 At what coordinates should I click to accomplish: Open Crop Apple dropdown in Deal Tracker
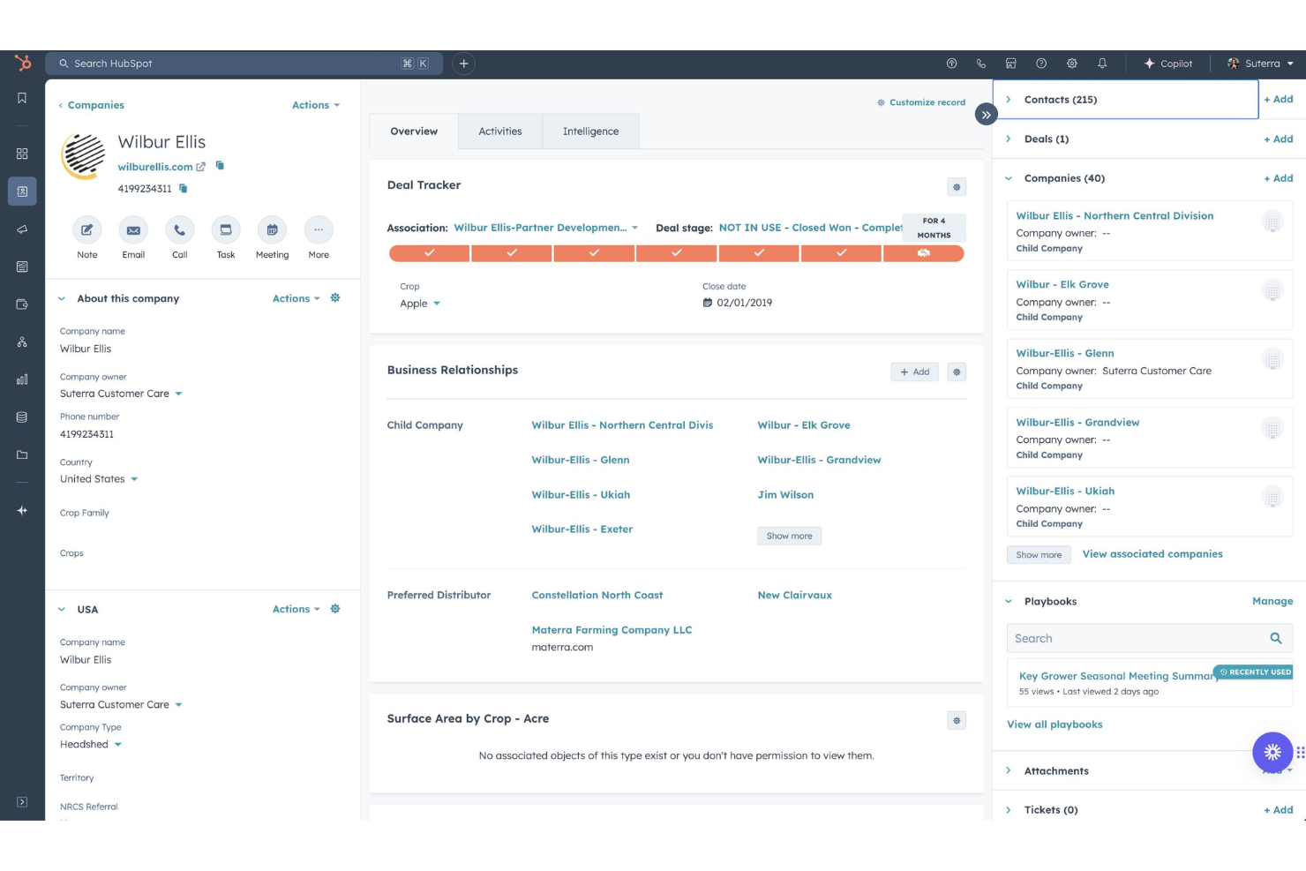(x=420, y=304)
